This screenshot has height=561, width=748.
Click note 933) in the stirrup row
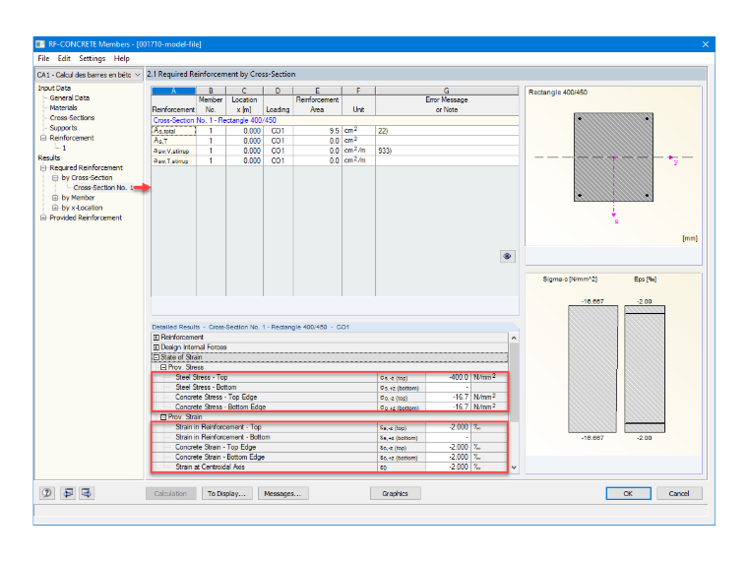point(447,151)
